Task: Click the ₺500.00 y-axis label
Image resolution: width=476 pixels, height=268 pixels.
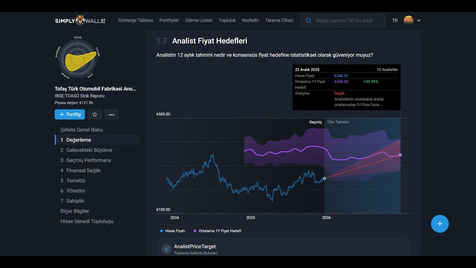Action: coord(163,114)
